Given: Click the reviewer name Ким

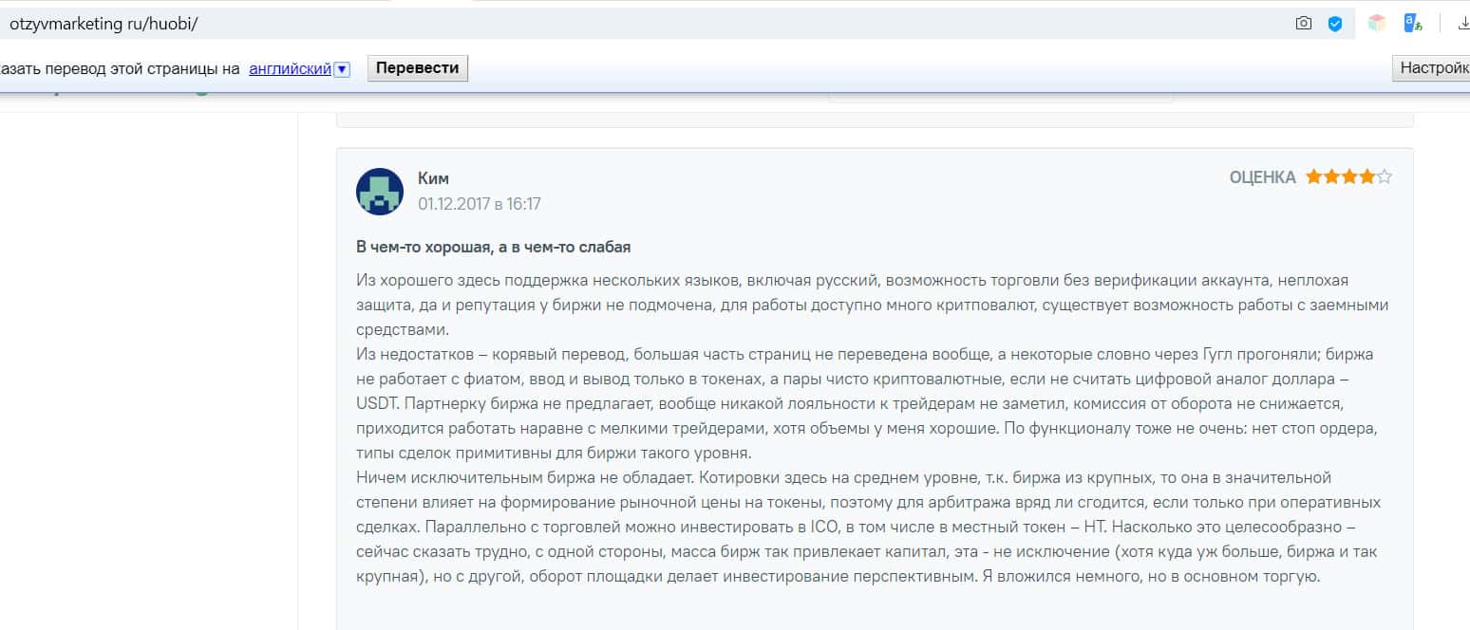Looking at the screenshot, I should click(x=433, y=178).
